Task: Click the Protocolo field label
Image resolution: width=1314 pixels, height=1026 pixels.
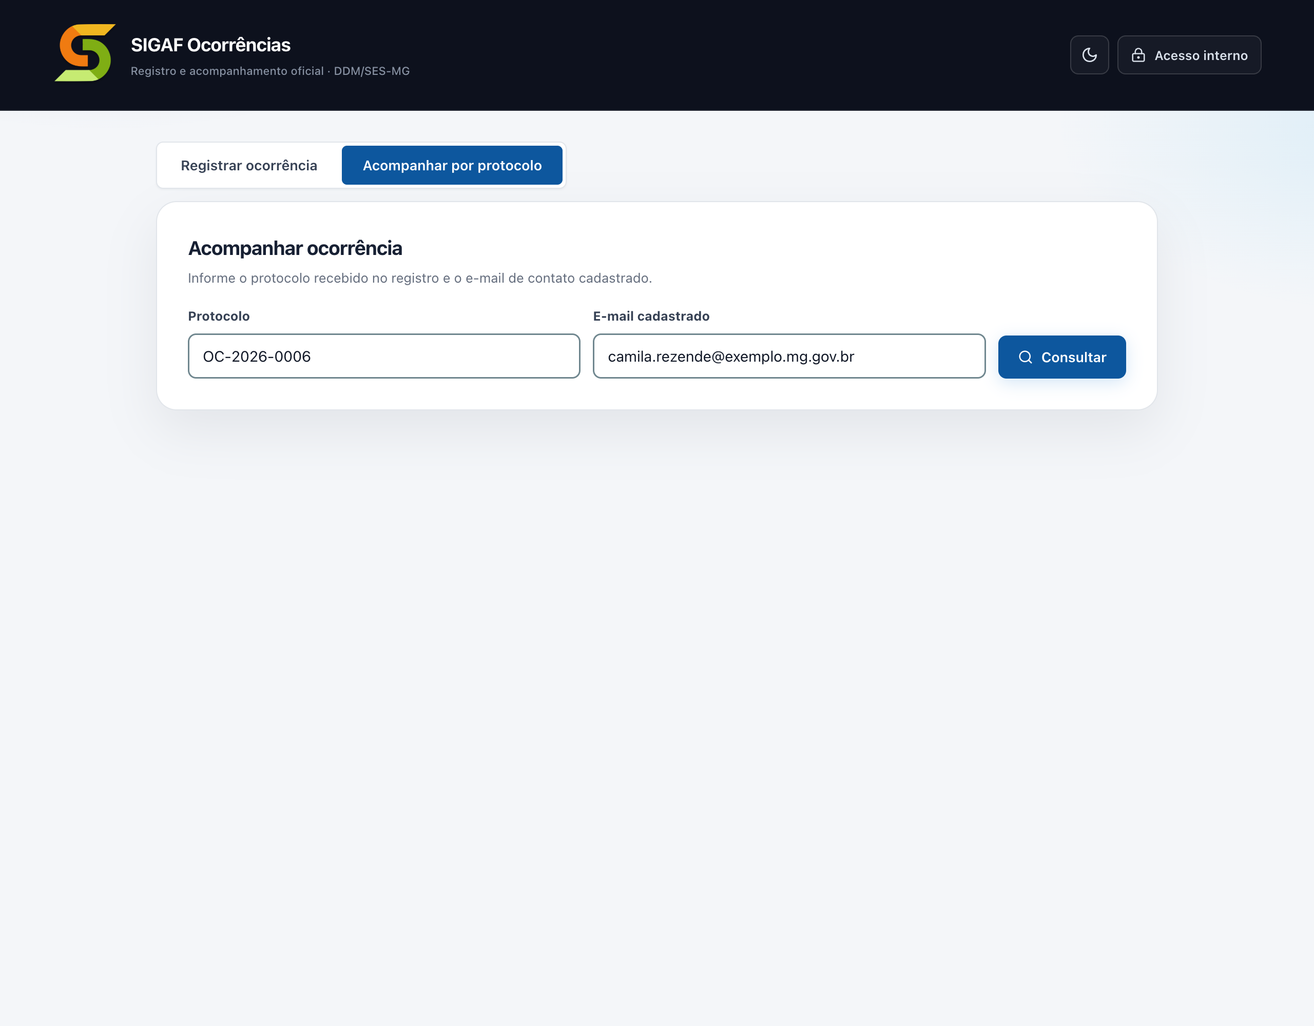Action: (x=219, y=317)
